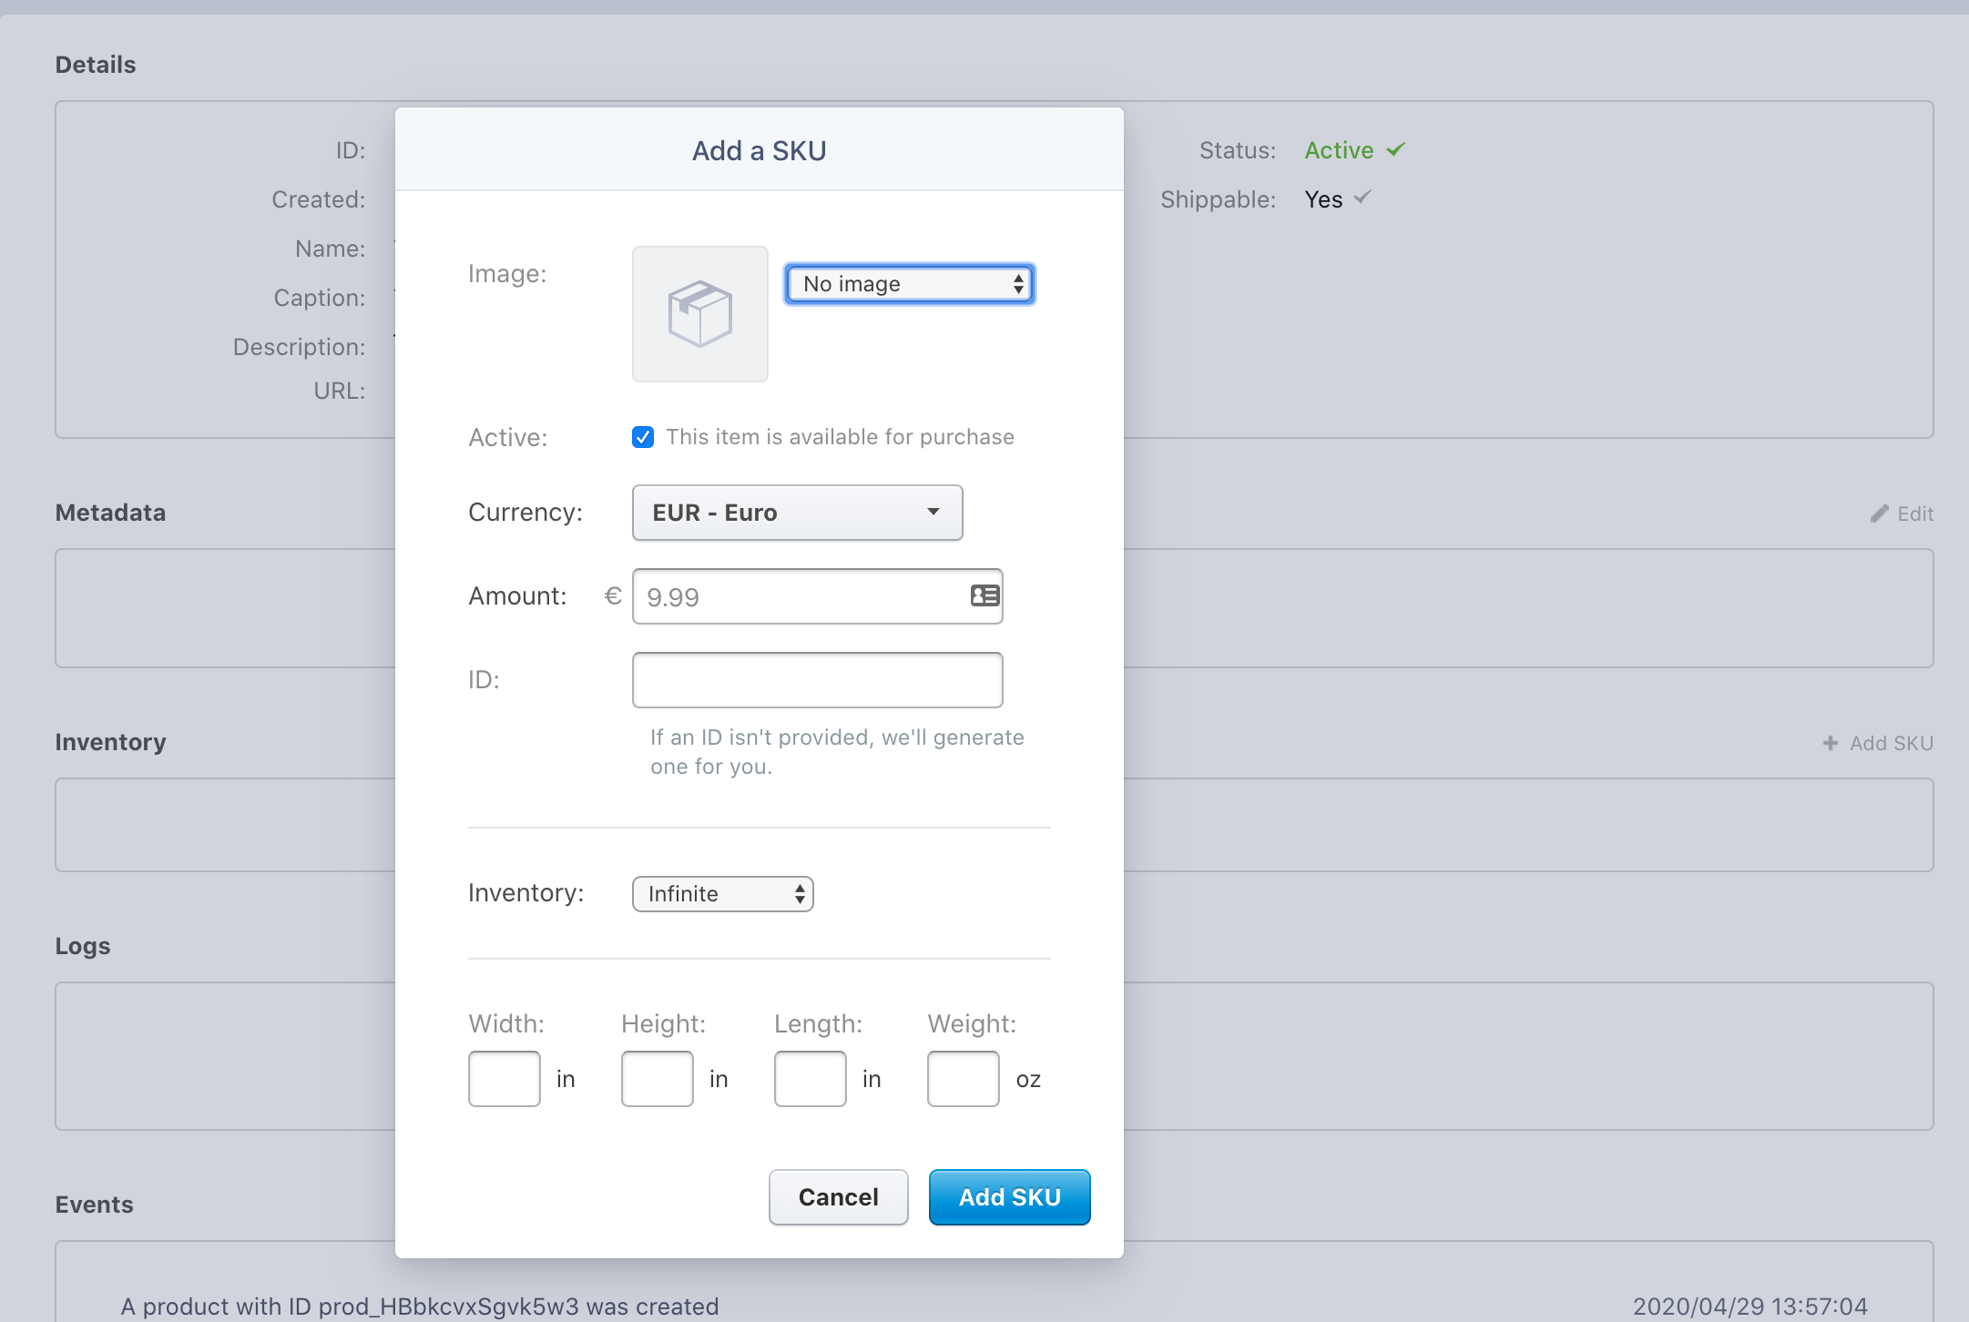Uncheck 'This item is available for purchase'
Image resolution: width=1969 pixels, height=1322 pixels.
pyautogui.click(x=642, y=437)
